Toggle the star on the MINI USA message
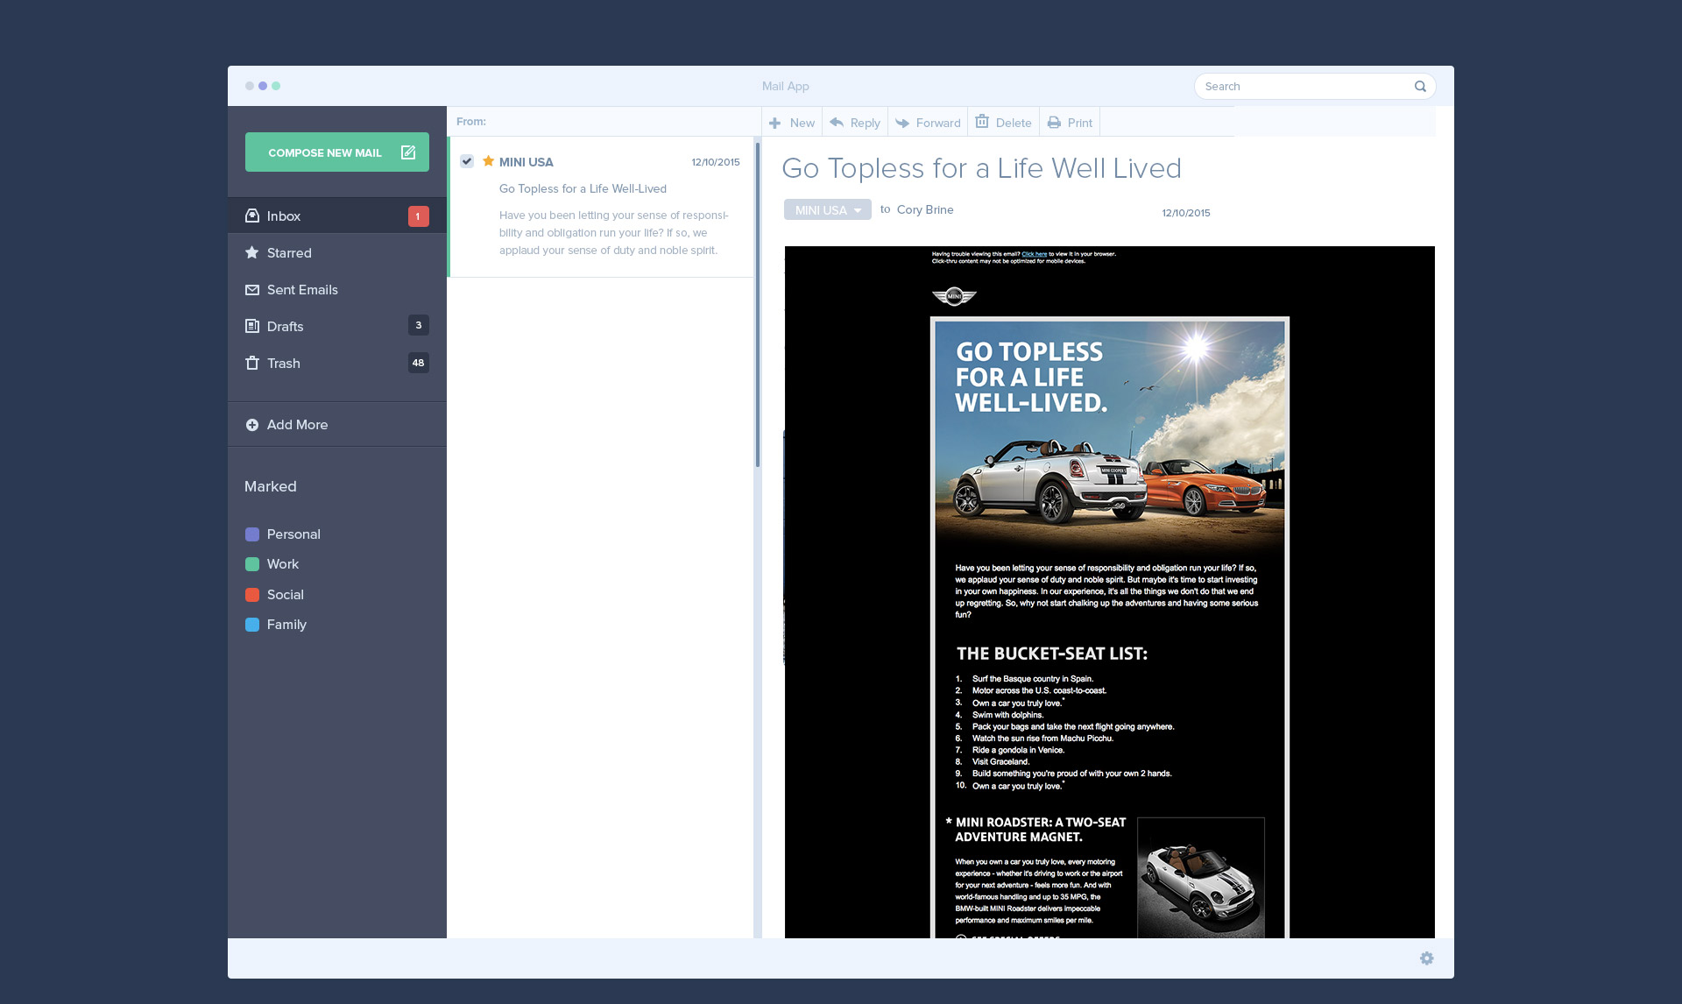The image size is (1682, 1004). point(488,161)
